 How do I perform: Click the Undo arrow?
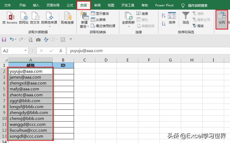[12, 39]
